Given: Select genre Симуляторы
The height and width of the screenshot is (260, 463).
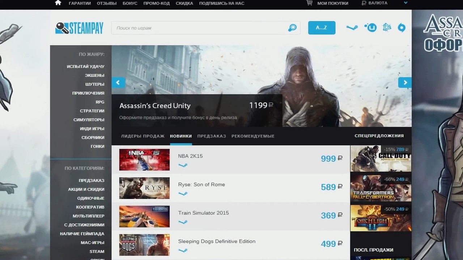Looking at the screenshot, I should pos(89,120).
